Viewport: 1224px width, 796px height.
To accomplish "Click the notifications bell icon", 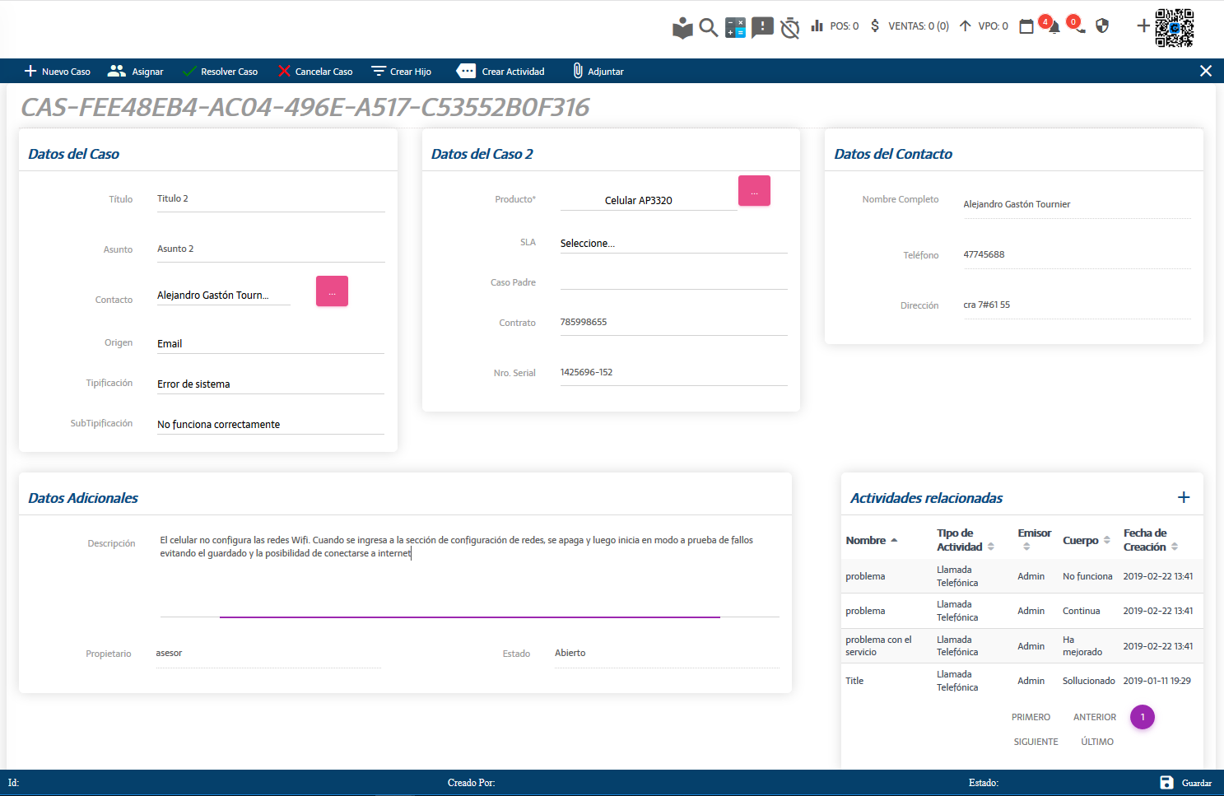I will pos(1054,27).
